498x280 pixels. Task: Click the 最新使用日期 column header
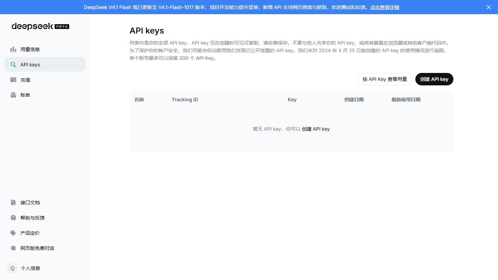pos(406,100)
